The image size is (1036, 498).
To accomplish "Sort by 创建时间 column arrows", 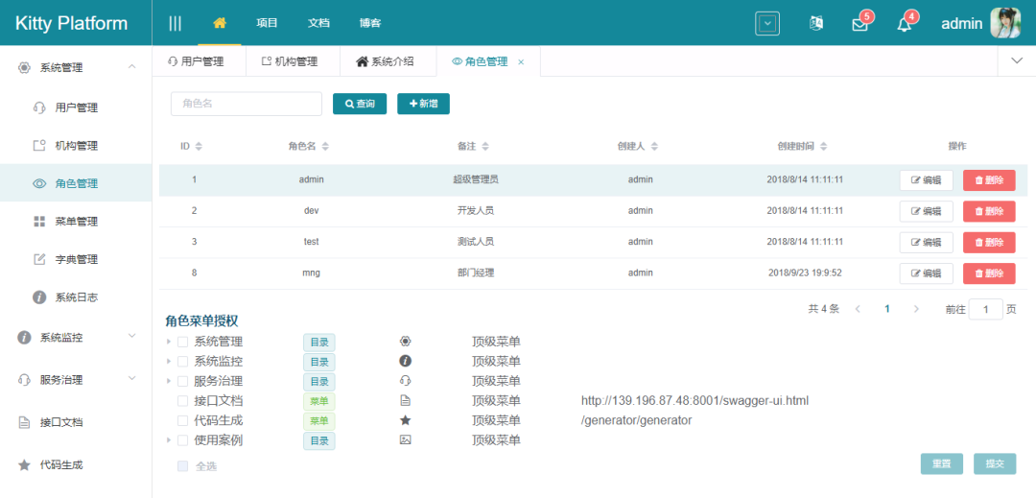I will (x=823, y=146).
